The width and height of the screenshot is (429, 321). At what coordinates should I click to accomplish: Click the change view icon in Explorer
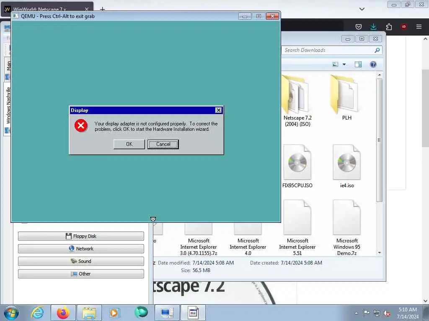point(335,64)
